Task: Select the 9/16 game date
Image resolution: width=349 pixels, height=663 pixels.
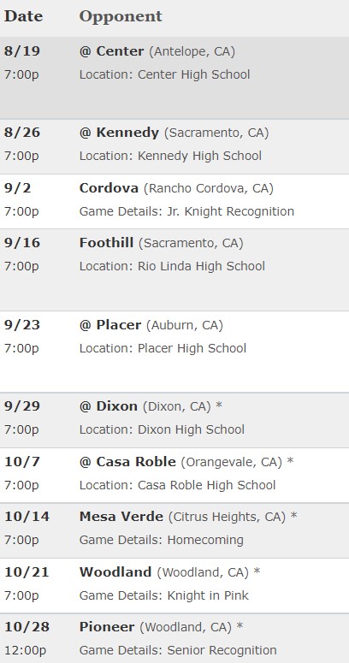Action: tap(22, 243)
